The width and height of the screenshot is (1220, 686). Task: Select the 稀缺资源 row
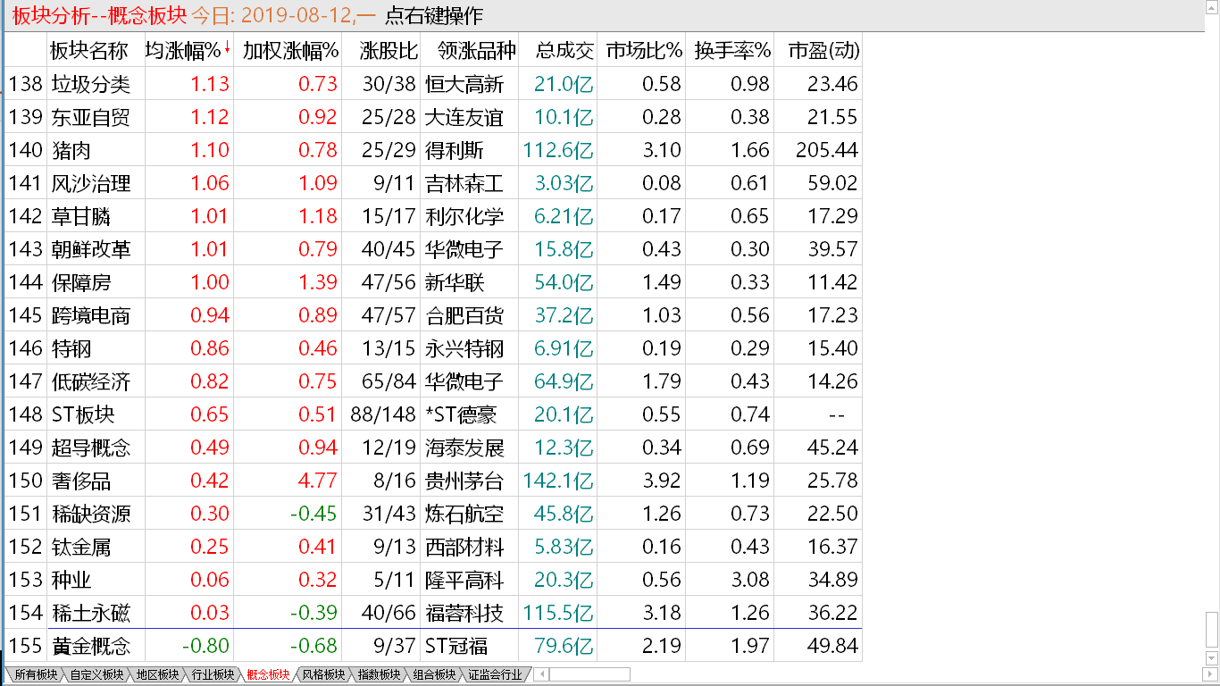tap(433, 514)
